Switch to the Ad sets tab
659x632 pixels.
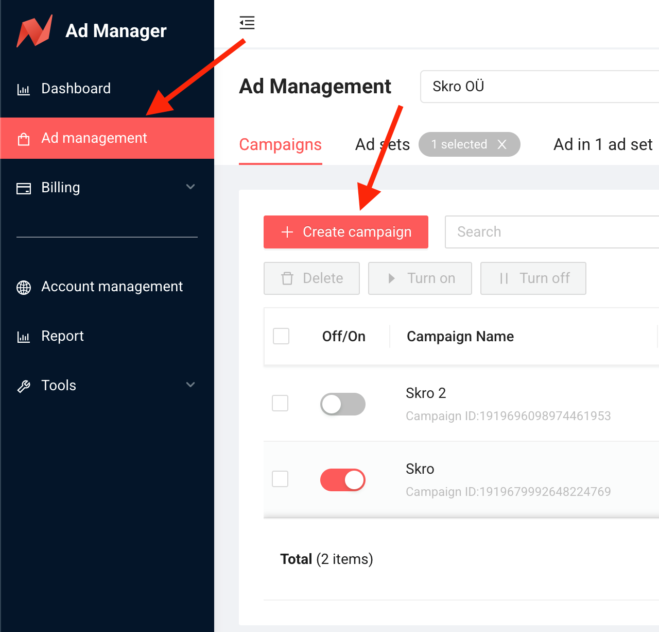click(x=383, y=144)
